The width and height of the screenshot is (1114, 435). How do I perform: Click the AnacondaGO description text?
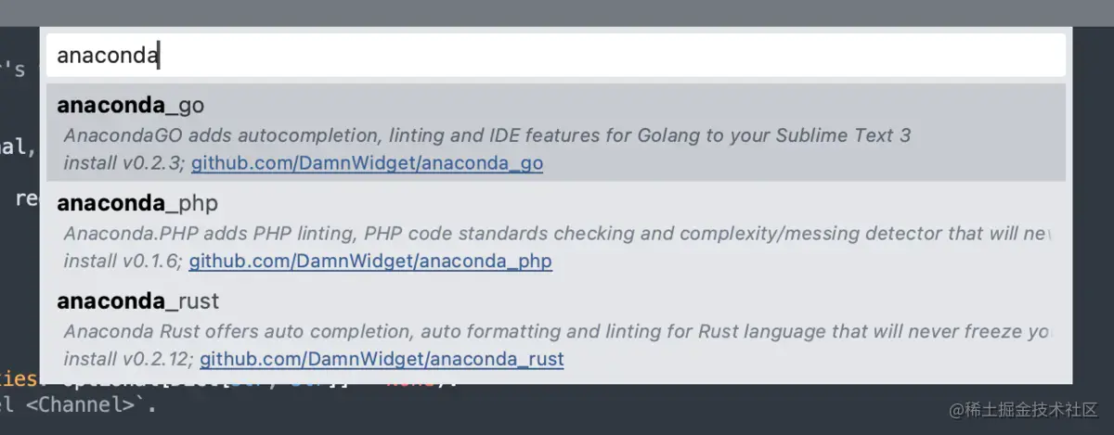(x=486, y=135)
